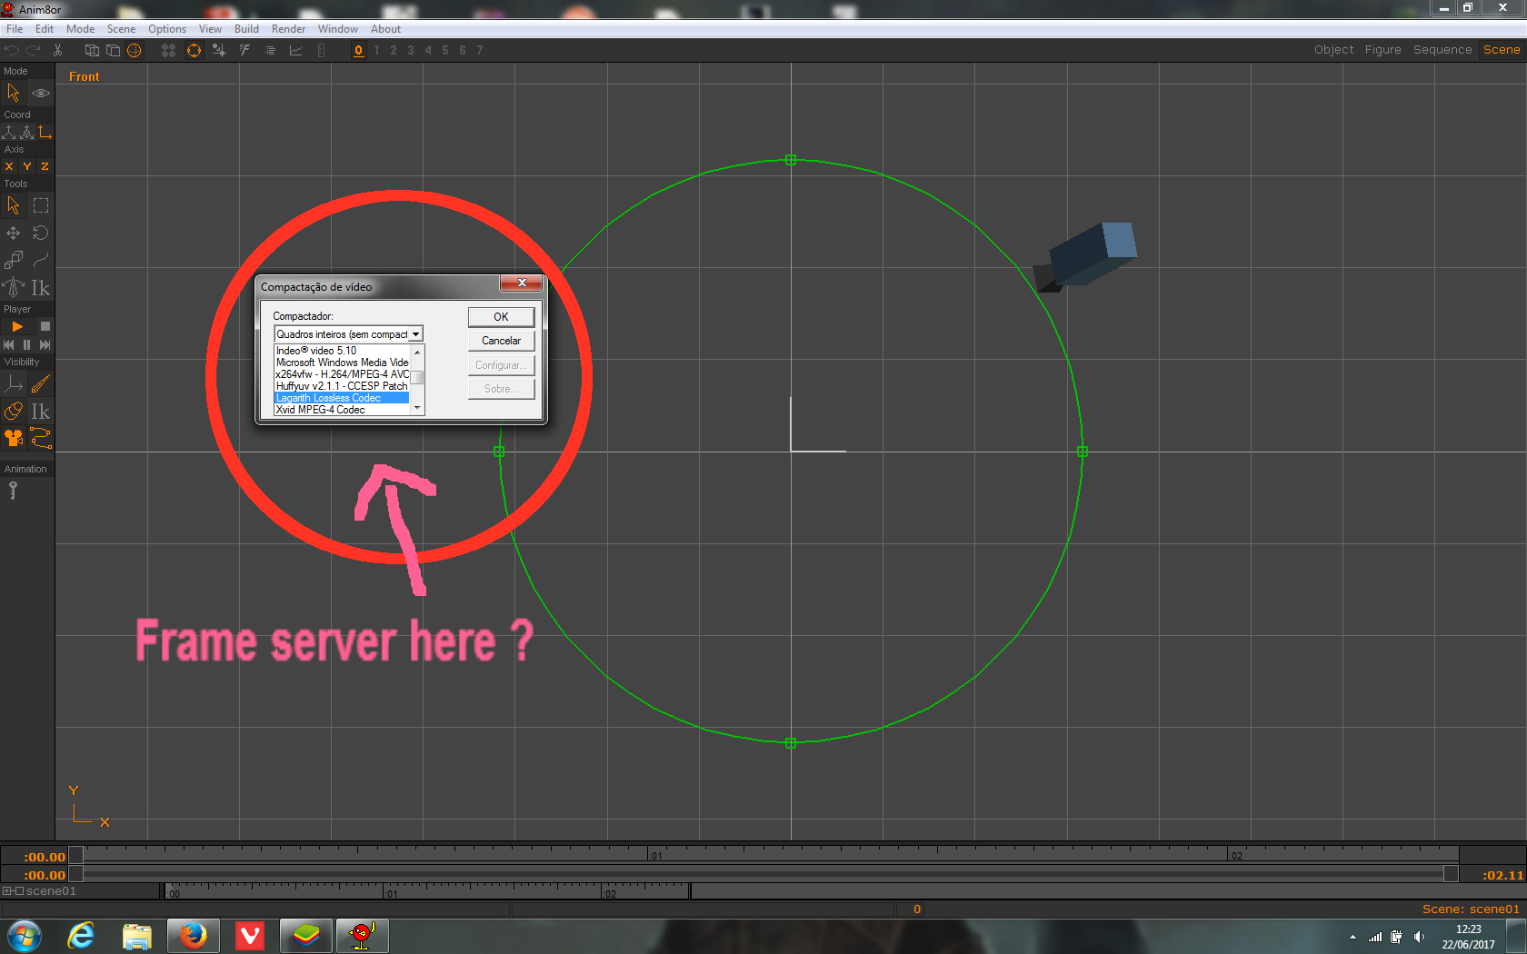Open the graph editor toolbar icon
This screenshot has height=954, width=1527.
tap(295, 50)
